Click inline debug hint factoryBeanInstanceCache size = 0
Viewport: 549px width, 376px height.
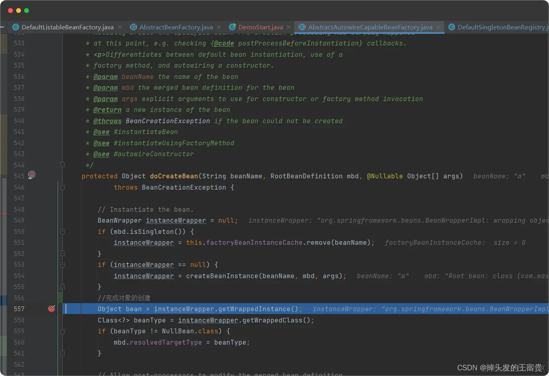(455, 242)
